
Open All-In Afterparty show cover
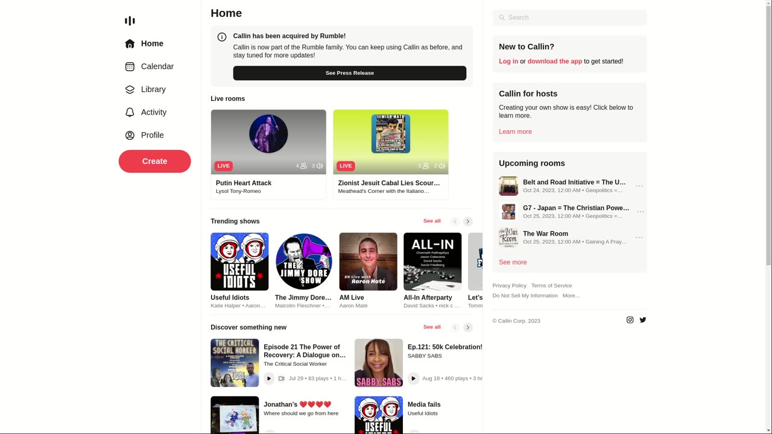(432, 262)
